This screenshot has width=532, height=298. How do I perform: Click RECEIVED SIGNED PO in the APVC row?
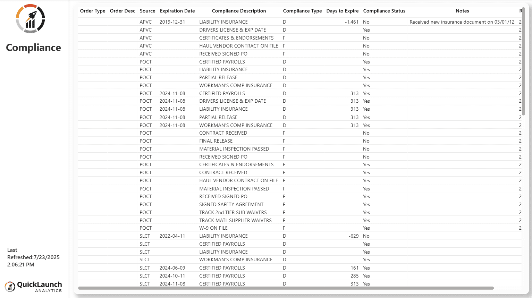223,54
